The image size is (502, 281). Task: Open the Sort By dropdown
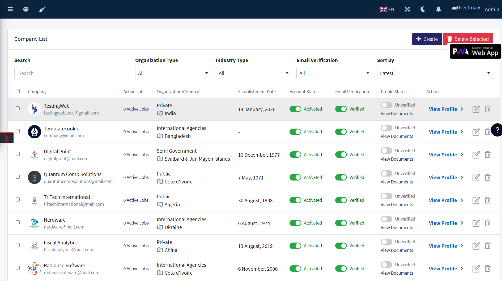pyautogui.click(x=435, y=73)
